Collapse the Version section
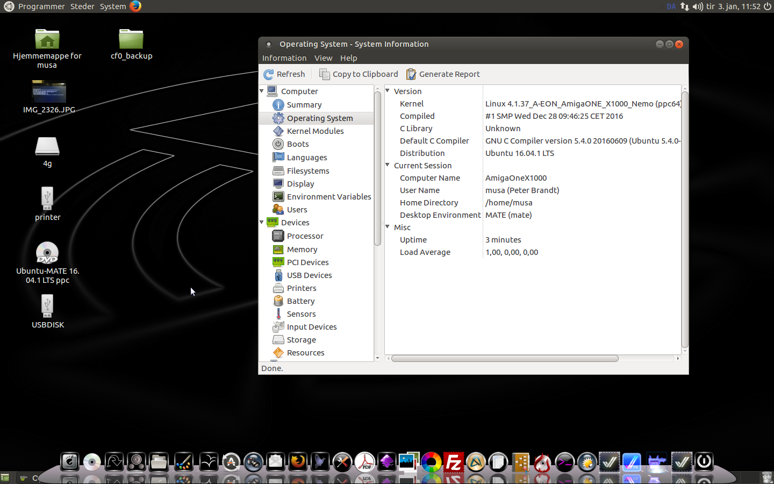 coord(388,91)
